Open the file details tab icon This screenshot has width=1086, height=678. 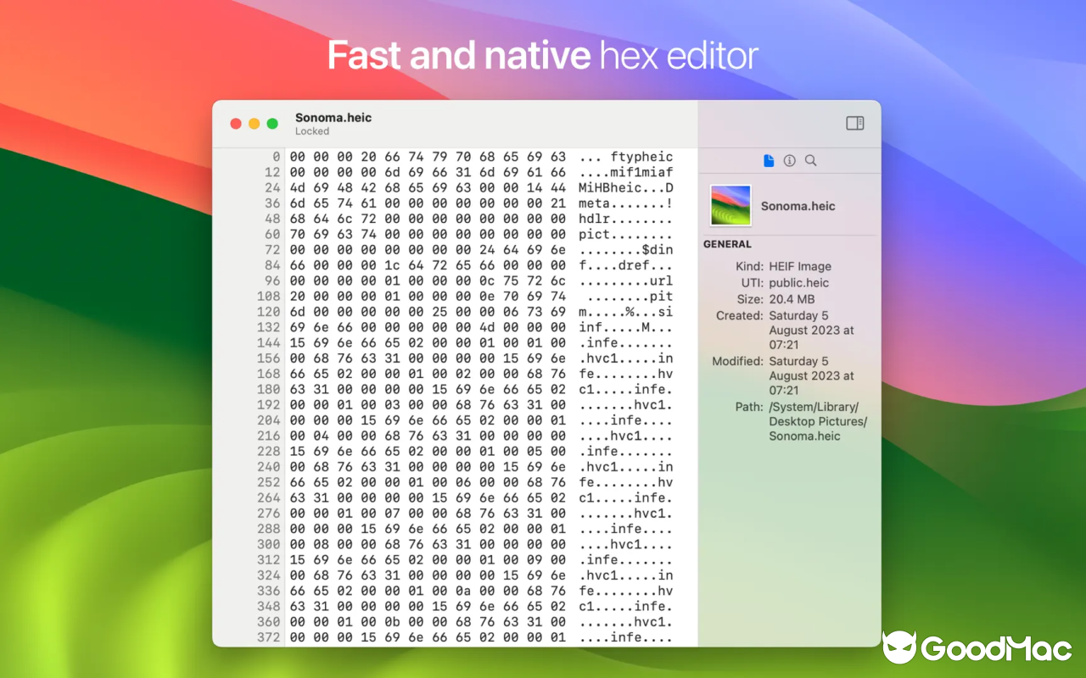tap(769, 160)
